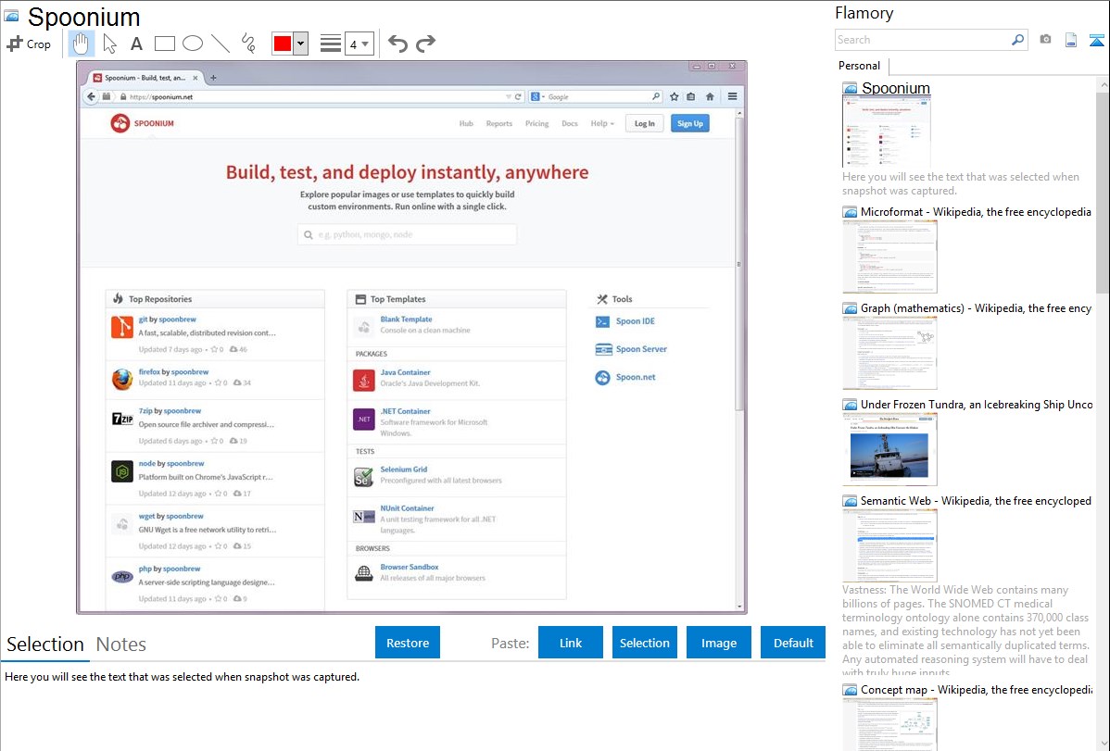Viewport: 1110px width, 751px height.
Task: Click the new page icon in Flamory
Action: 1071,40
